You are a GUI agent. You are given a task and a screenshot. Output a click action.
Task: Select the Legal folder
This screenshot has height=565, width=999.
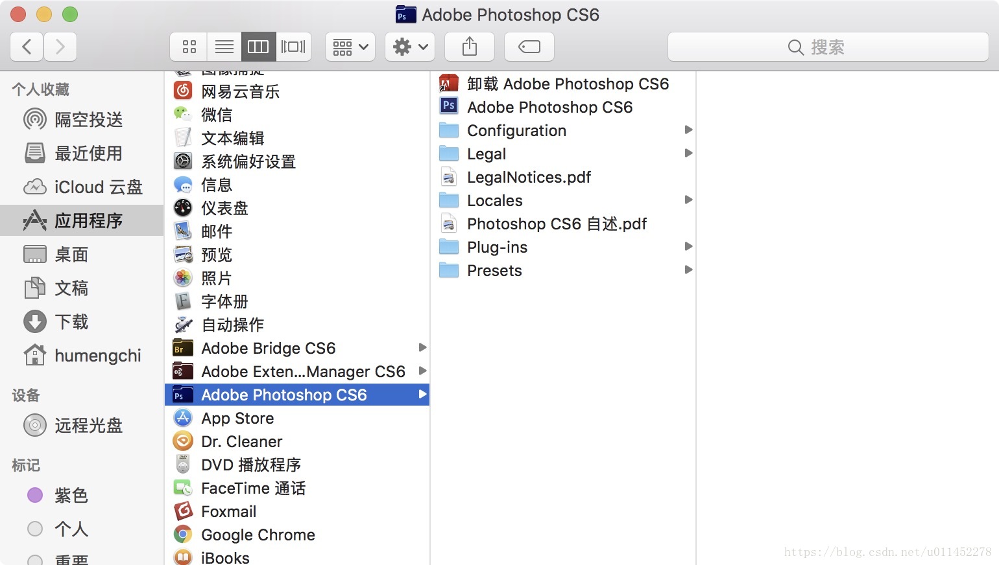tap(563, 154)
